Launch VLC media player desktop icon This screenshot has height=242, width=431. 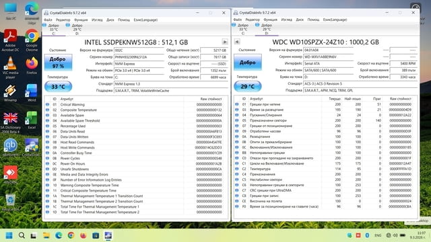[x=11, y=67]
